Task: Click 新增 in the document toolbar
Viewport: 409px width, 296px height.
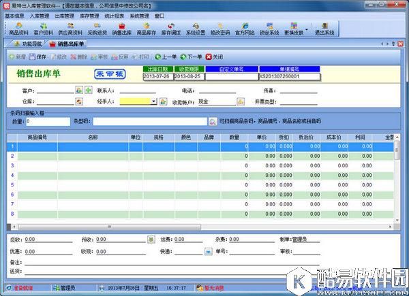Action: coord(17,56)
